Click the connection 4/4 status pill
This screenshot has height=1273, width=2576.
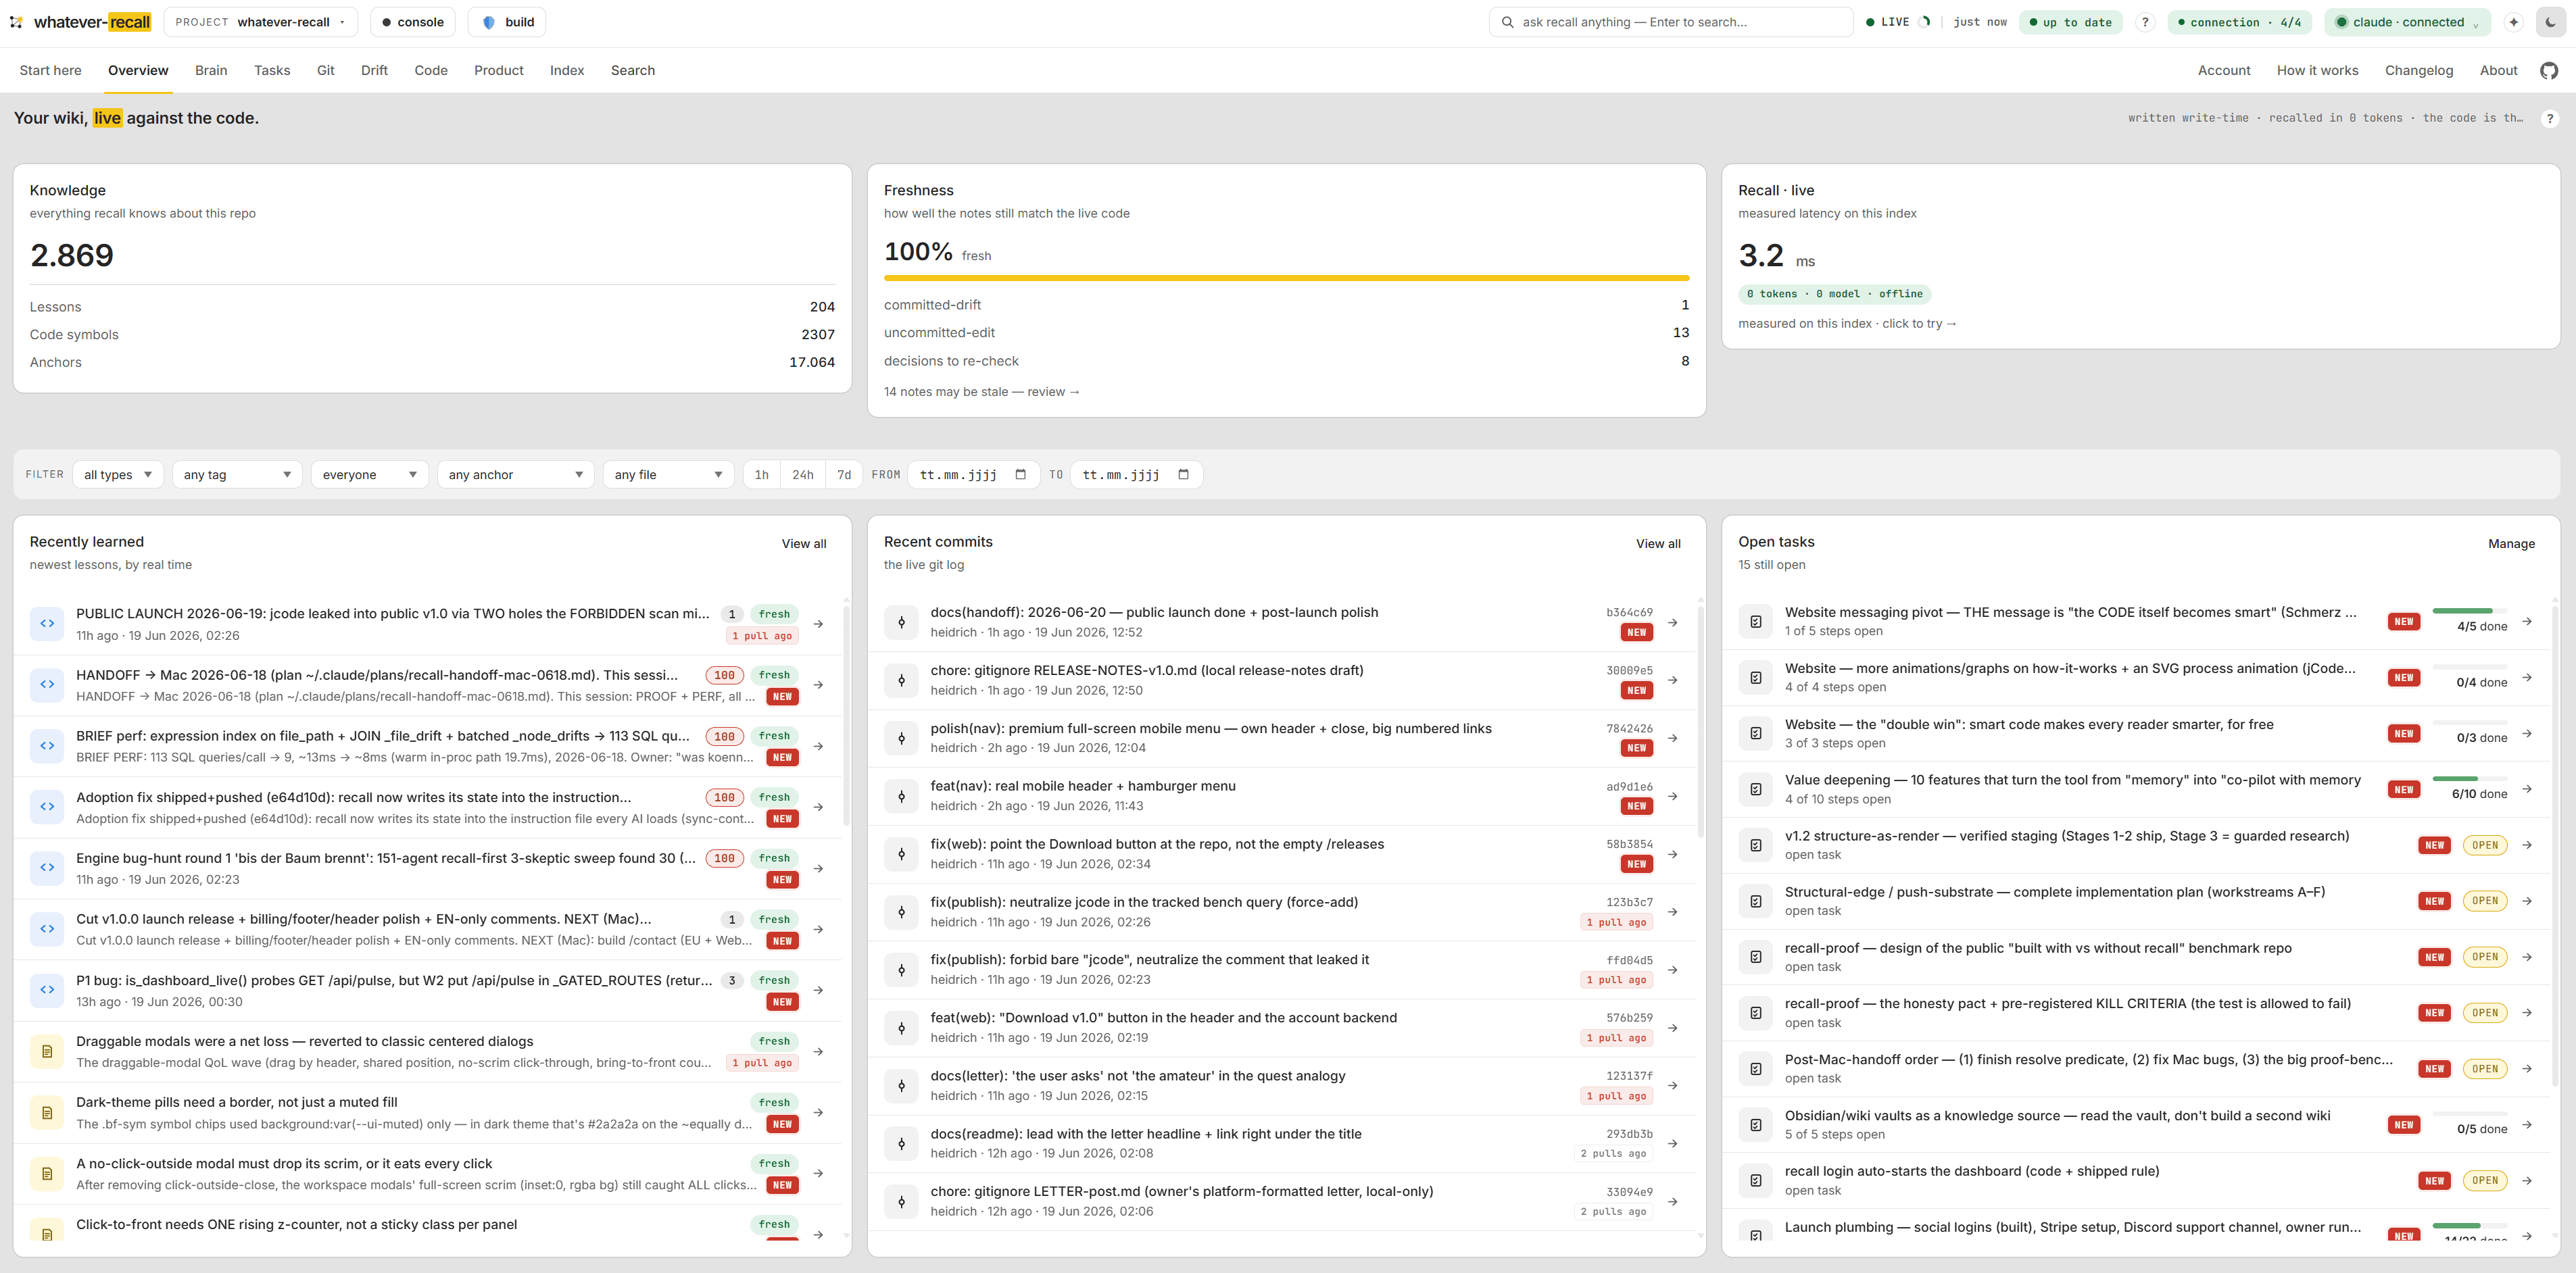click(x=2239, y=22)
